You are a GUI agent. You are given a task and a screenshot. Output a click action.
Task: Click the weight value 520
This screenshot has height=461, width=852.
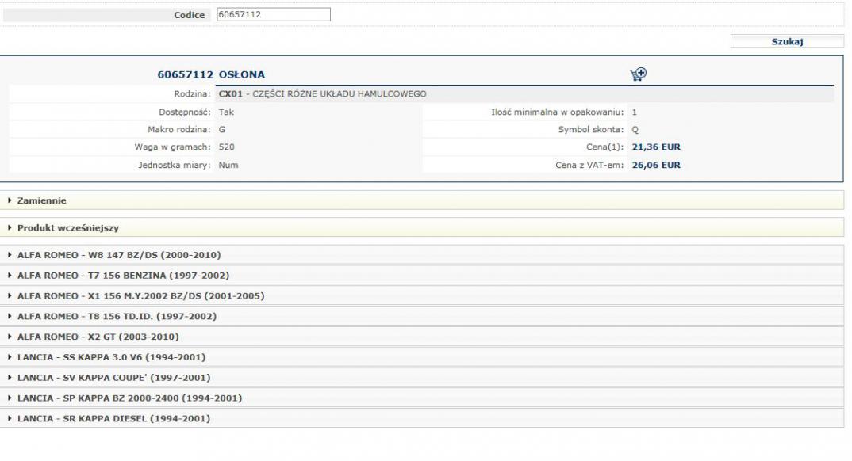pos(227,147)
